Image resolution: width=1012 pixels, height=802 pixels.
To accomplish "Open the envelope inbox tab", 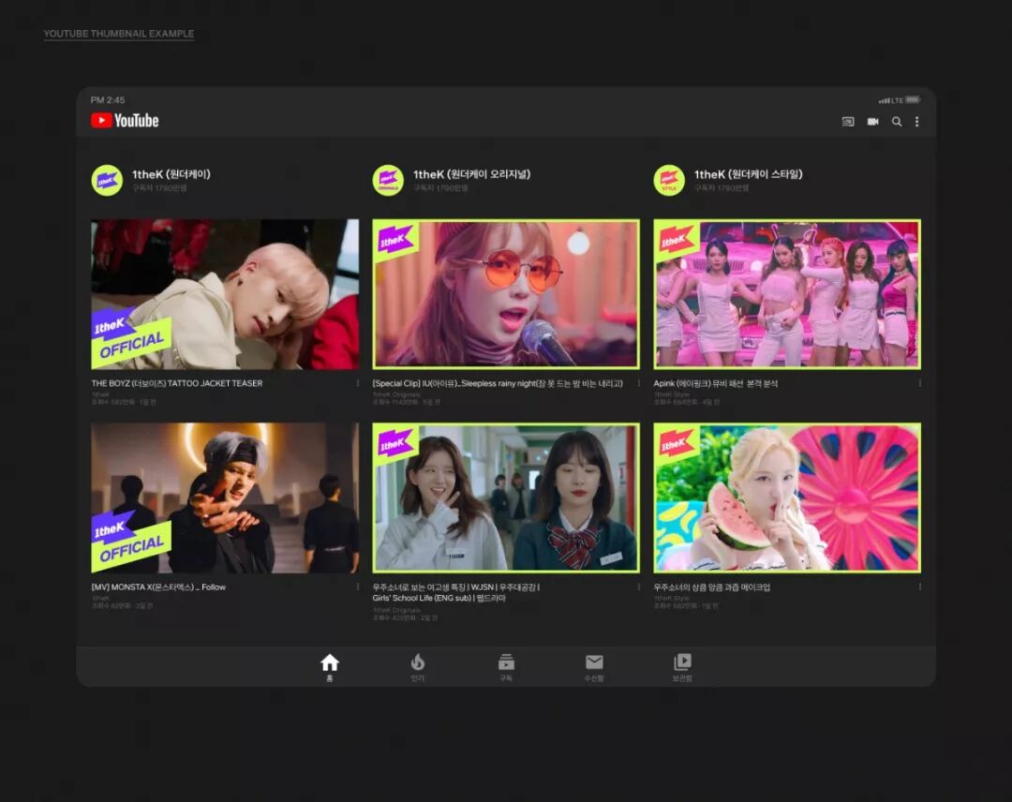I will pos(594,667).
